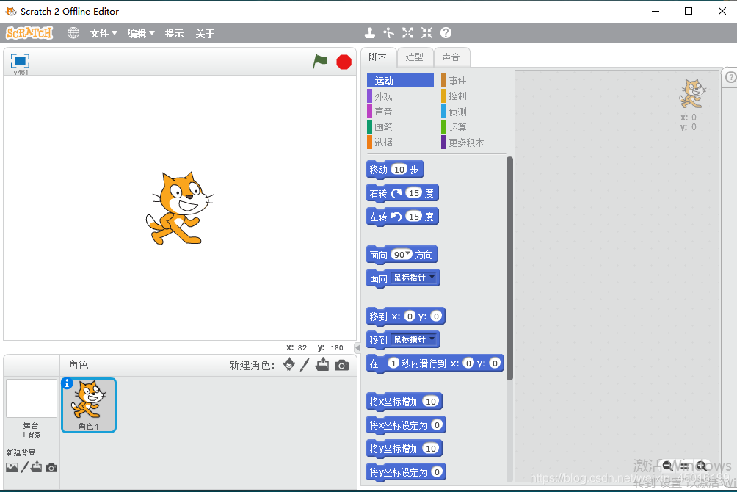This screenshot has width=737, height=492.
Task: Upload backdrop from file icon
Action: [x=37, y=467]
